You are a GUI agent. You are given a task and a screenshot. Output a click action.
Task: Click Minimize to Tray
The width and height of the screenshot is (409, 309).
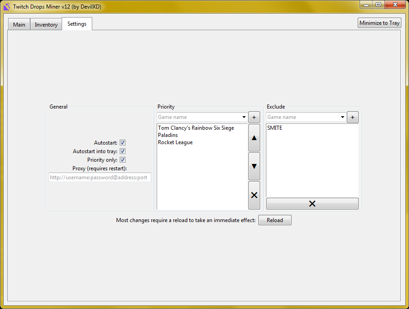[x=379, y=22]
